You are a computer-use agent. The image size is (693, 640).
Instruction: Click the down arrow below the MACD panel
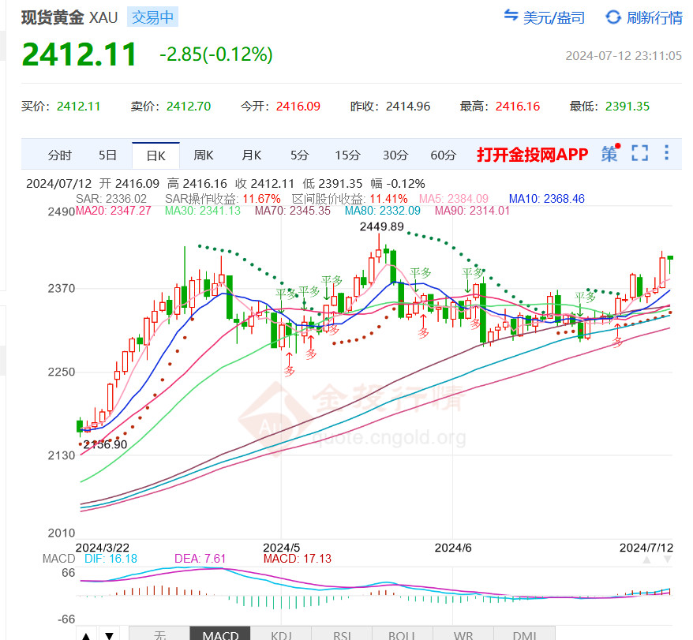111,634
